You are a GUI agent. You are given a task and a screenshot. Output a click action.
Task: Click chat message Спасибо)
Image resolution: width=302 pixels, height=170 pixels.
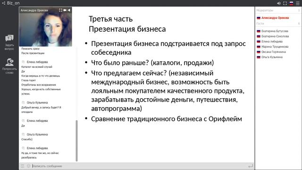[27, 139]
